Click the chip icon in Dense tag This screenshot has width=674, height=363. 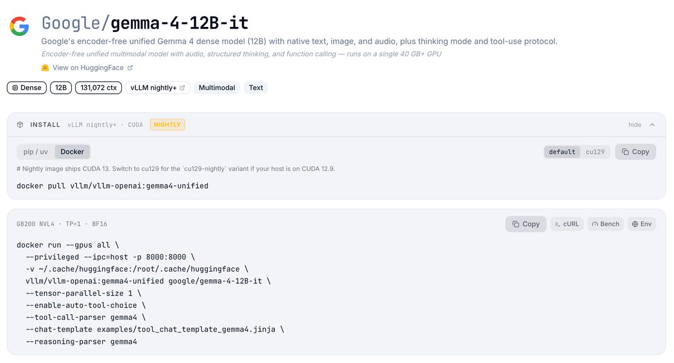15,88
